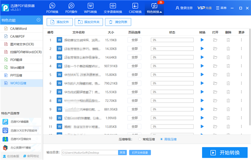Open PDF翻译 function

(x=21, y=60)
